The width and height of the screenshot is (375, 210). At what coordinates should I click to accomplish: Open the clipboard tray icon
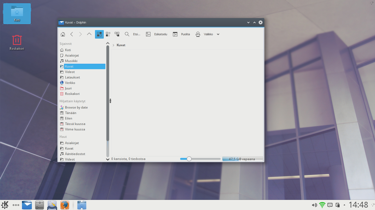pos(338,205)
